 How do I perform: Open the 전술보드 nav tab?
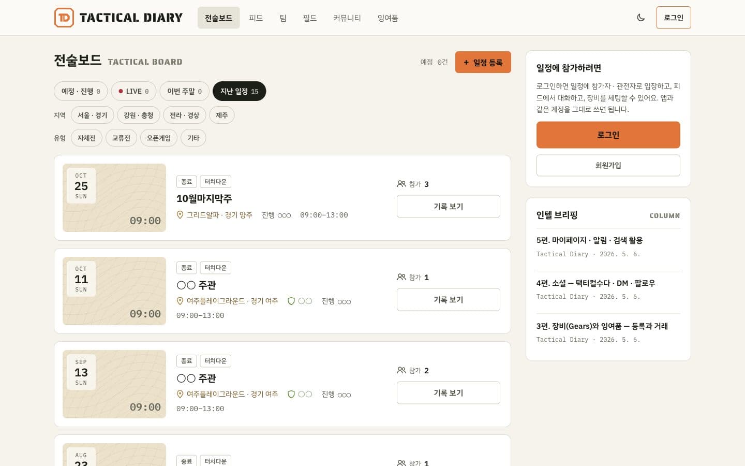click(218, 18)
